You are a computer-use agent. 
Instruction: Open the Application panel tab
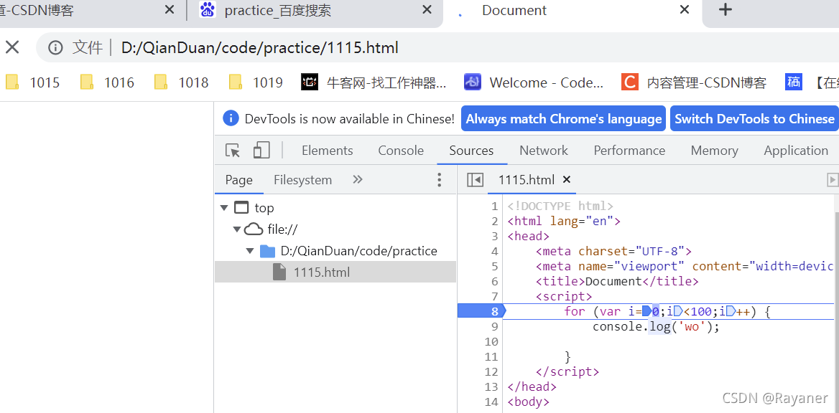point(796,151)
